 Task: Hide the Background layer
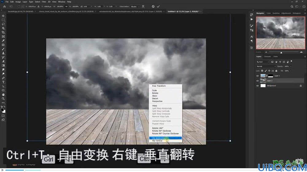point(258,86)
